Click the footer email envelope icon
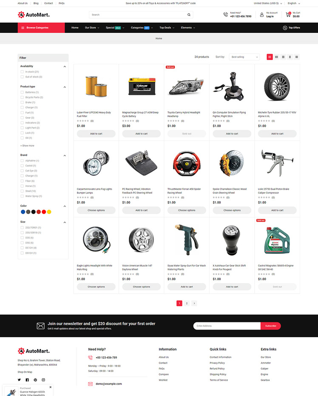The image size is (318, 396). [x=90, y=384]
